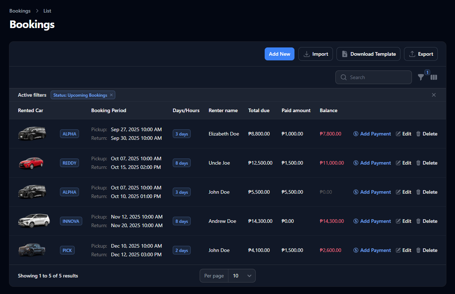Click the red REDDY car thumbnail
455x294 pixels.
pos(32,163)
